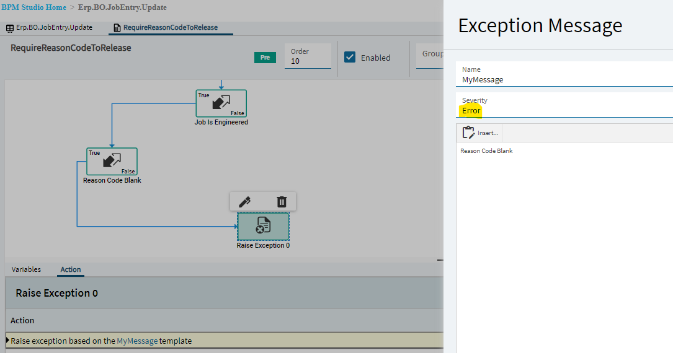
Task: Expand the Raise exception action row arrow
Action: point(7,340)
